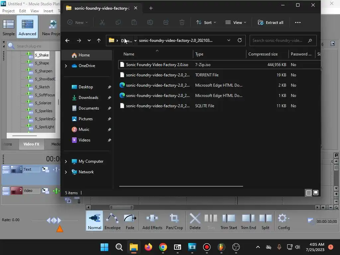
Task: Adjust the Rate slider handle
Action: 54,220
